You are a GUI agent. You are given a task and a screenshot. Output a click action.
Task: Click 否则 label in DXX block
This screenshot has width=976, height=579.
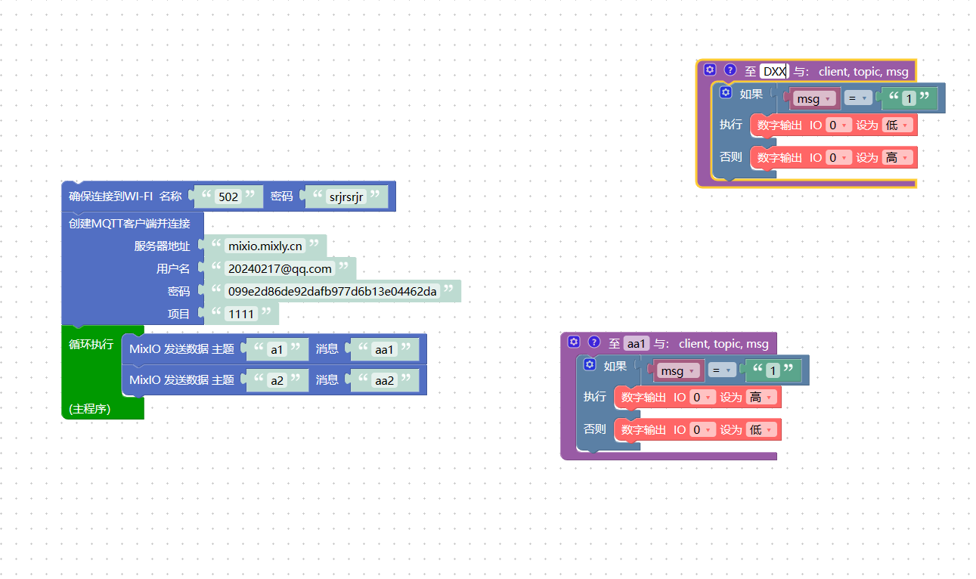click(731, 156)
